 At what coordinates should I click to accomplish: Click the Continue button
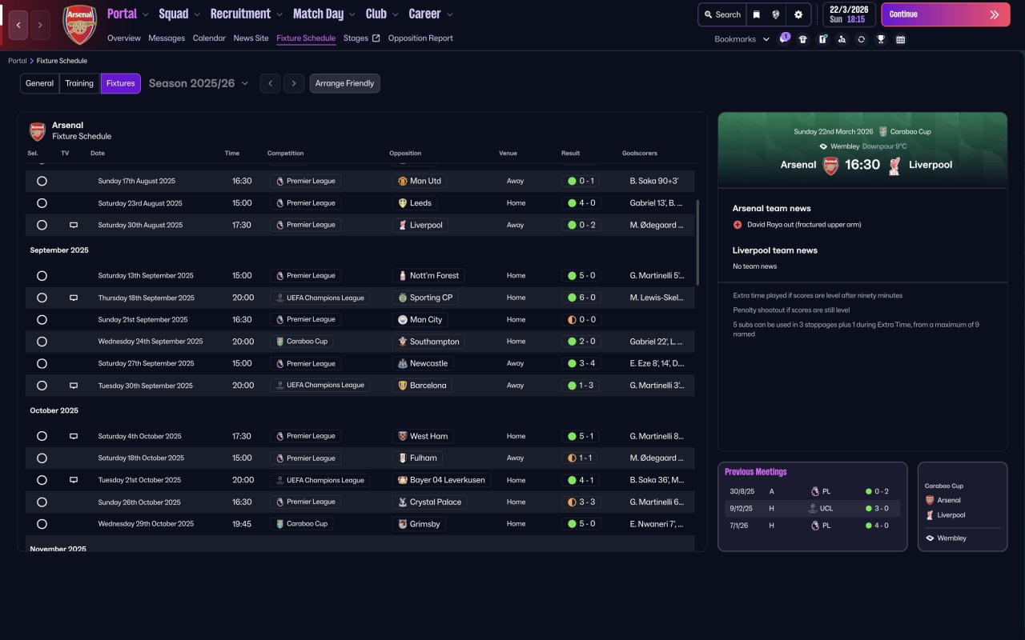[946, 14]
